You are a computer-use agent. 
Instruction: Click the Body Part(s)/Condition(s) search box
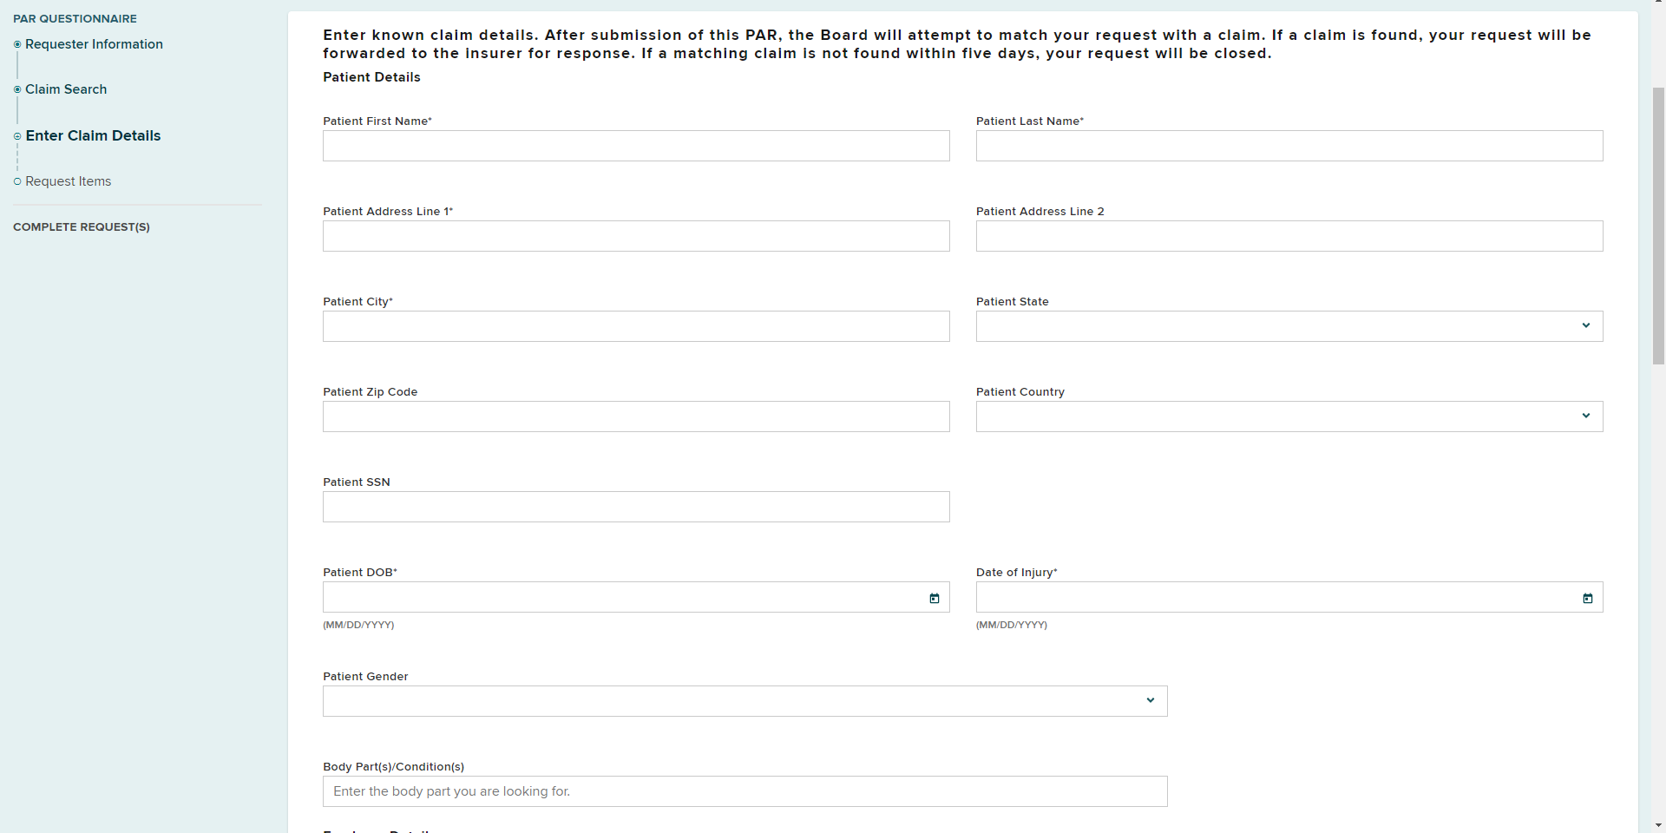pyautogui.click(x=744, y=791)
